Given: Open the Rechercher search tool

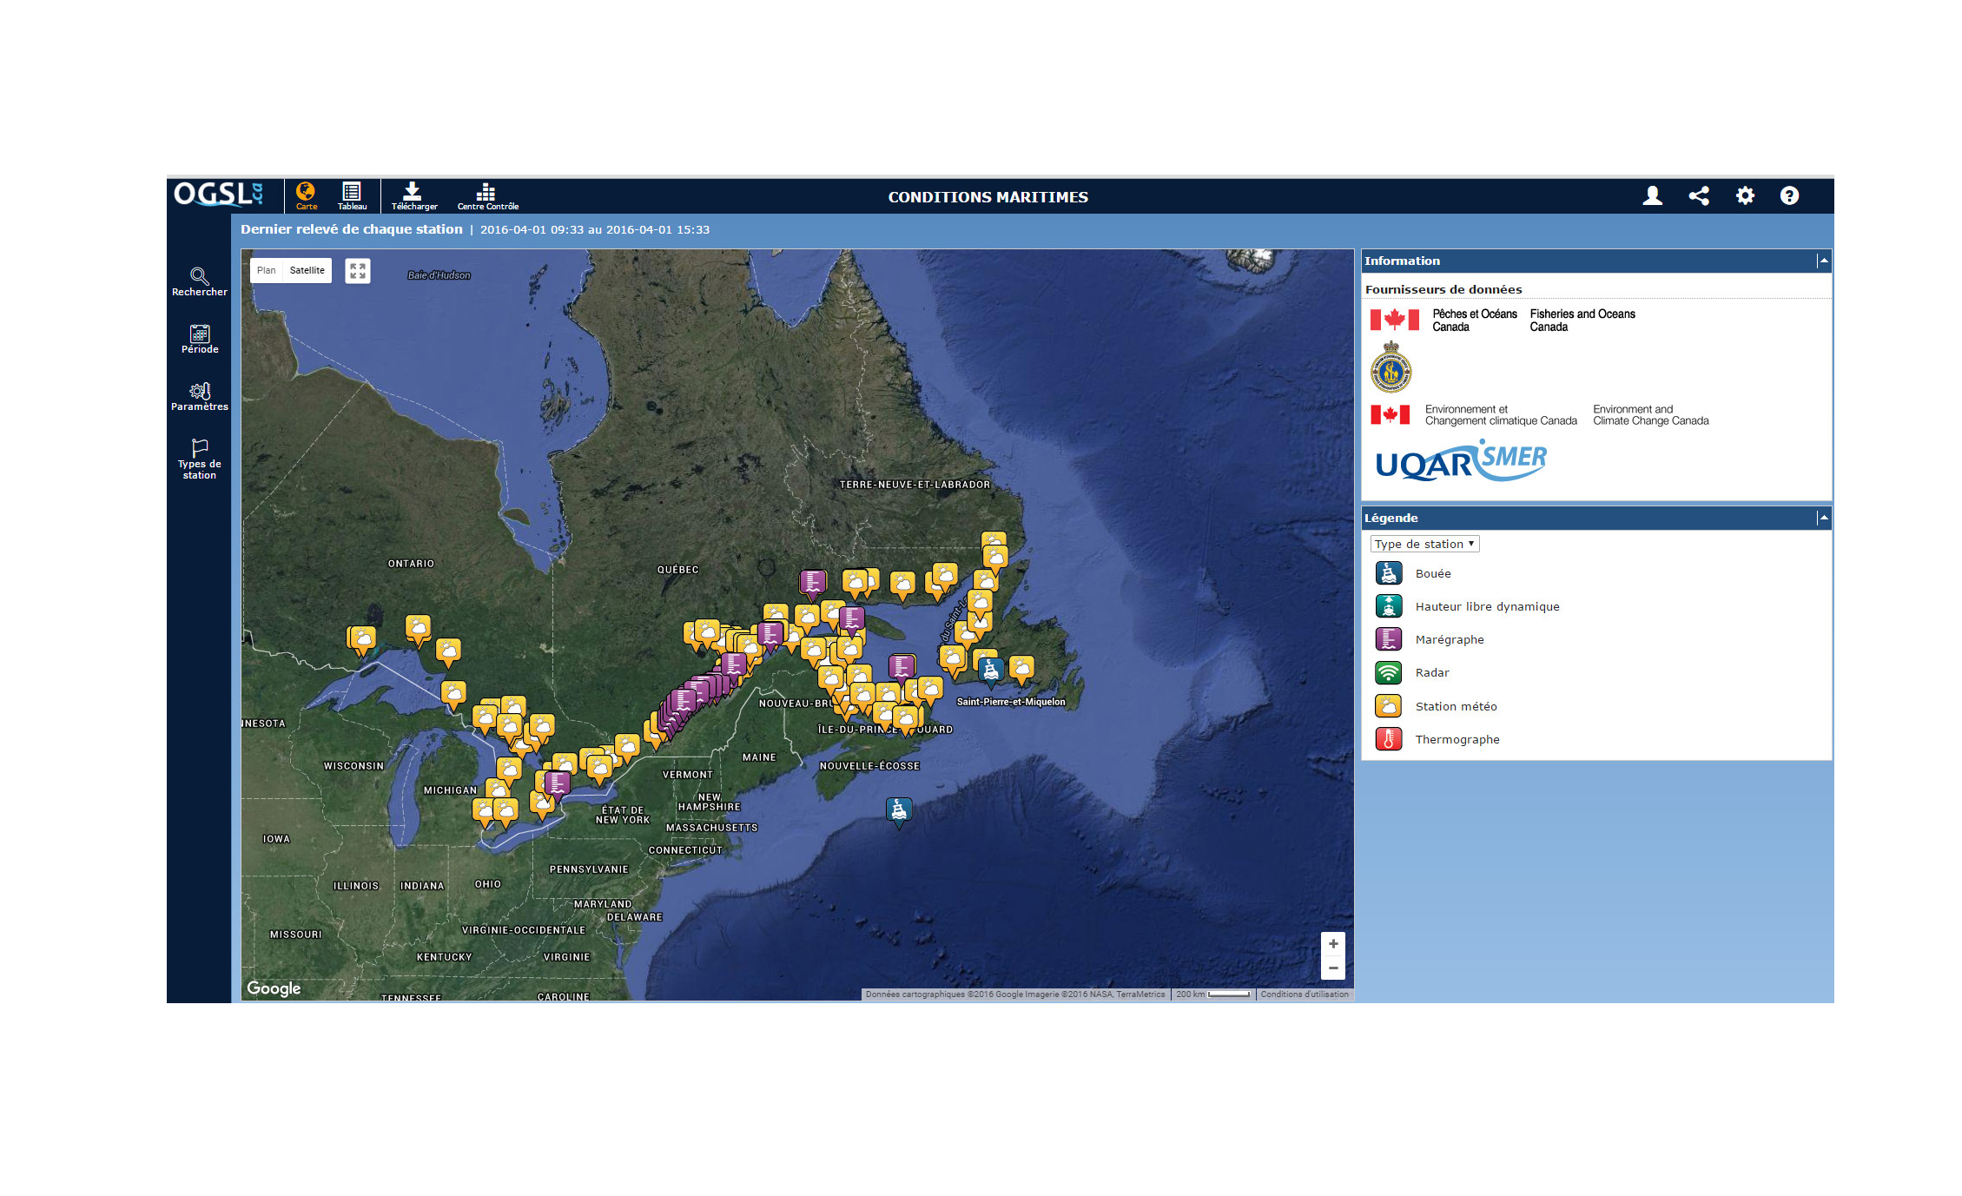Looking at the screenshot, I should [x=199, y=281].
